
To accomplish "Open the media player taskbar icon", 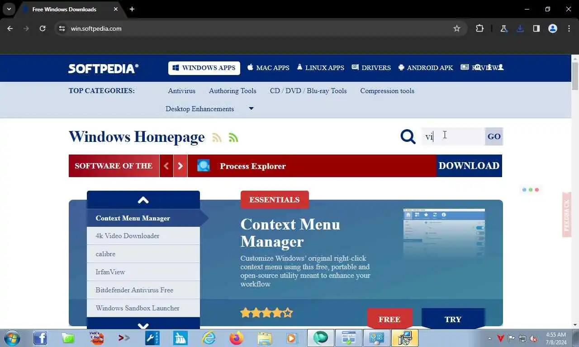I will (x=292, y=338).
